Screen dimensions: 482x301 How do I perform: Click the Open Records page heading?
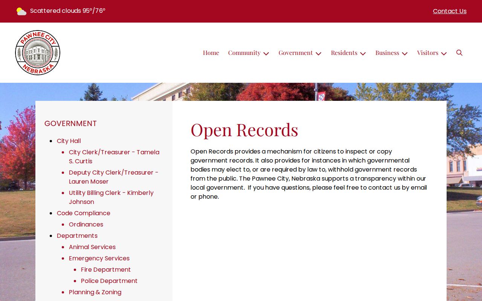pos(244,129)
